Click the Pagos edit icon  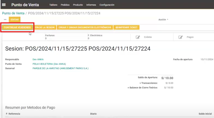pyautogui.click(x=181, y=37)
